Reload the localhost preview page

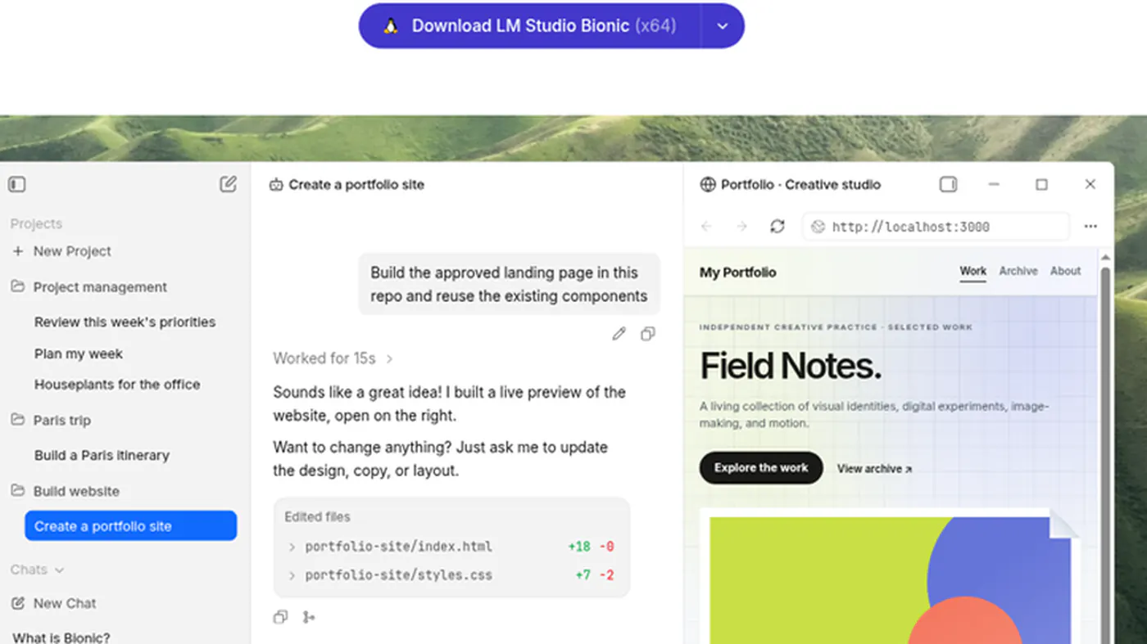pyautogui.click(x=778, y=227)
